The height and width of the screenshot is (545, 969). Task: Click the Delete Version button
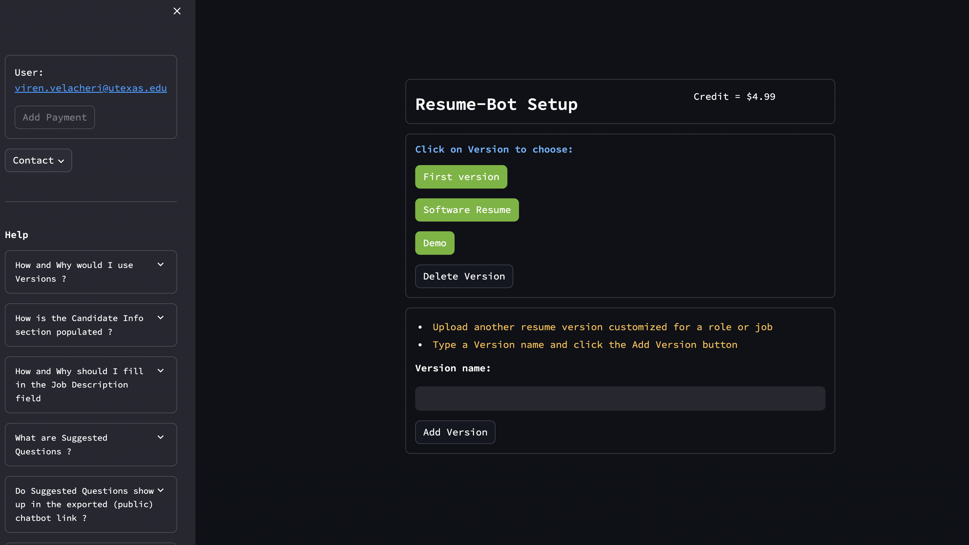[464, 276]
